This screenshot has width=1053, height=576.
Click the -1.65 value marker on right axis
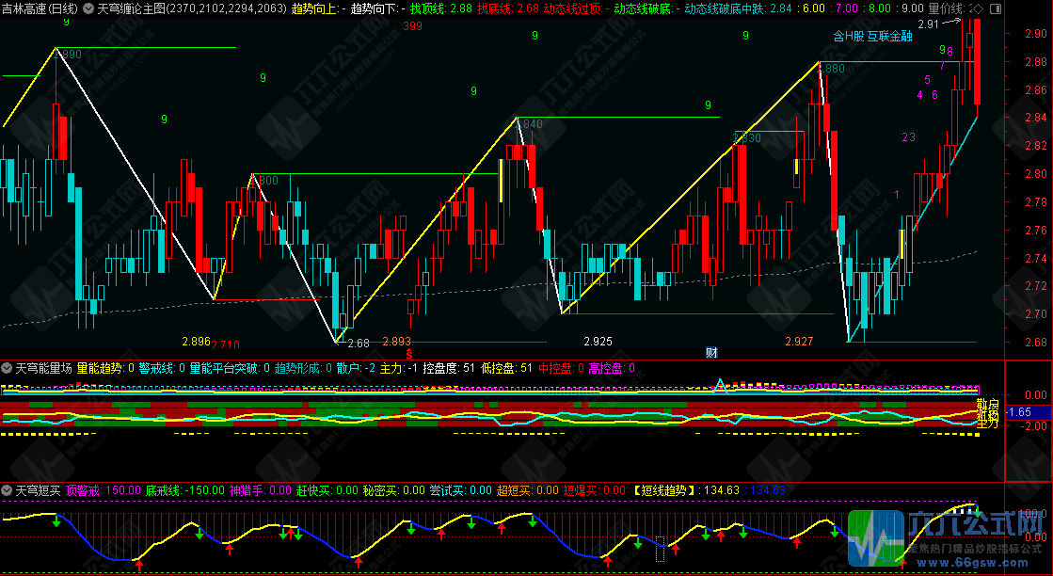(x=1020, y=412)
